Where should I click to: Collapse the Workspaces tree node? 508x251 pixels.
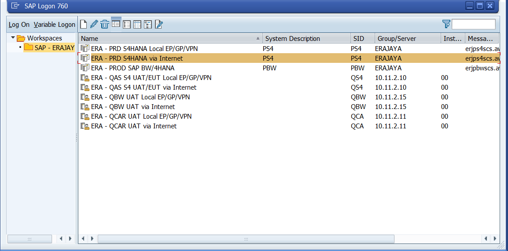pos(13,38)
